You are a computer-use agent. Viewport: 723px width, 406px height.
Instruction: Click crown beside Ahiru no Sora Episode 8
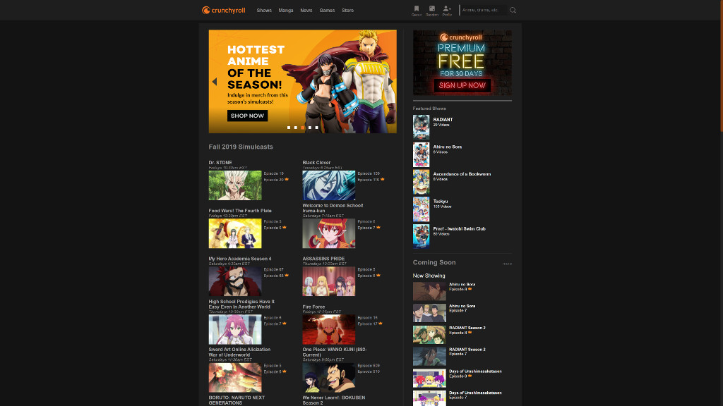click(x=470, y=288)
